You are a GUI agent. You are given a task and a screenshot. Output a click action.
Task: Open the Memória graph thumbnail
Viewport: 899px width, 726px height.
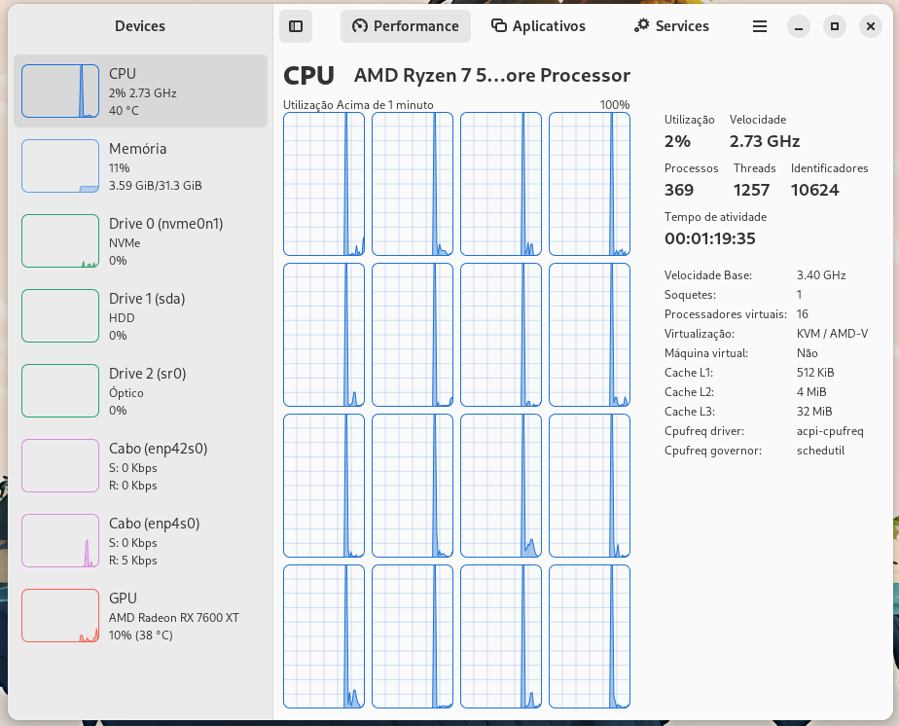pyautogui.click(x=60, y=166)
